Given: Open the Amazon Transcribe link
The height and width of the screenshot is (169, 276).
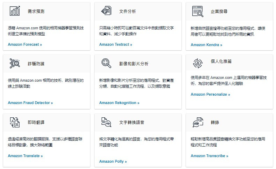Looking at the screenshot, I should 209,156.
